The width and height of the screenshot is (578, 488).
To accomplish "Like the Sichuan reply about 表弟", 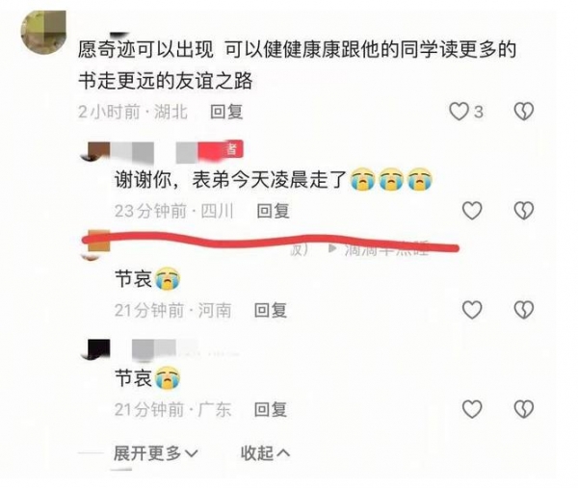I will pyautogui.click(x=472, y=211).
